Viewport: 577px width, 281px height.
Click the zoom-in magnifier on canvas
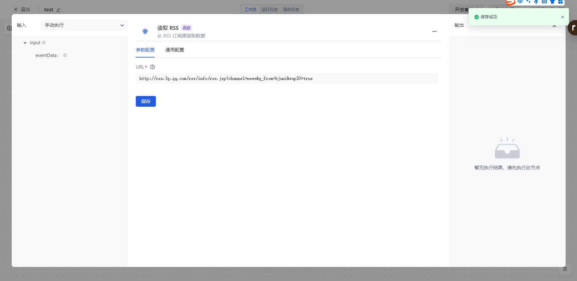coord(9,28)
